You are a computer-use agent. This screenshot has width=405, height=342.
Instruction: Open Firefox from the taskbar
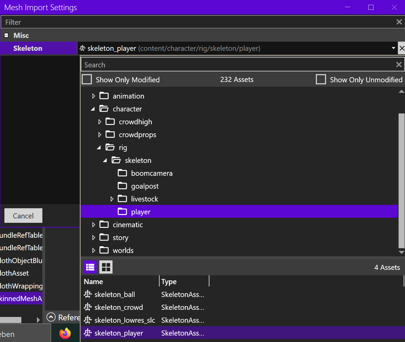pos(65,334)
